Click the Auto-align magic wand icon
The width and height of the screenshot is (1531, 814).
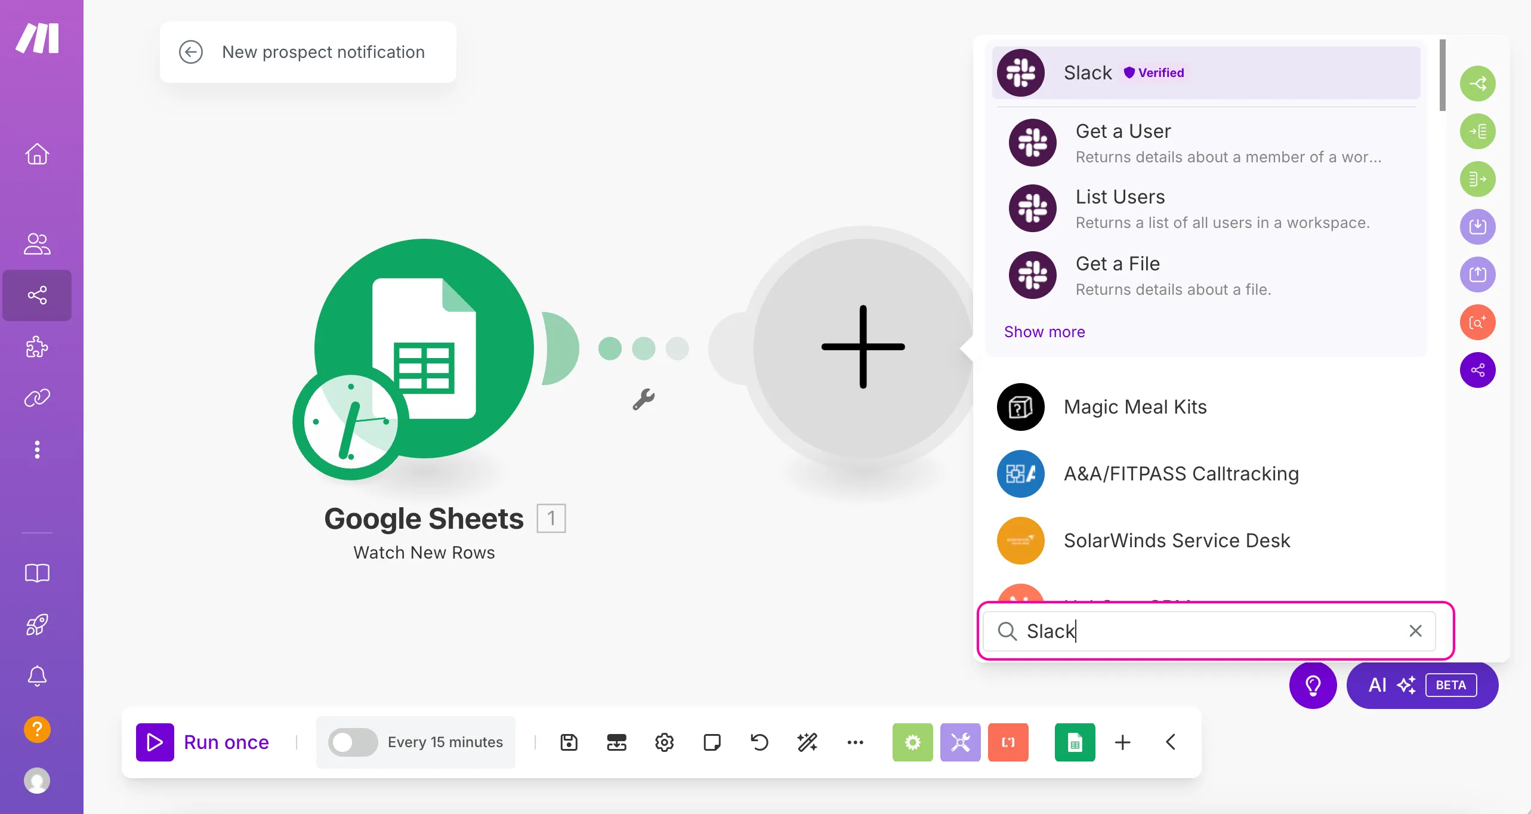[807, 742]
